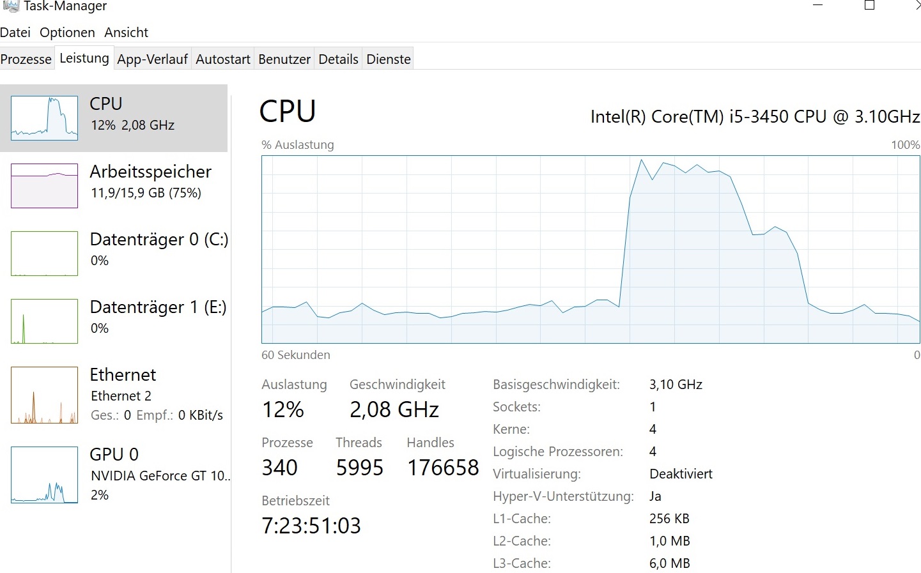Click the Leistung tab
Image resolution: width=921 pixels, height=573 pixels.
point(84,58)
